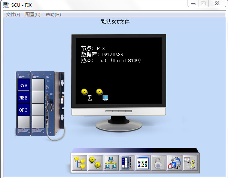Image resolution: width=228 pixels, height=178 pixels.
Task: Click the node FIX info text on monitor
Action: tap(93, 49)
